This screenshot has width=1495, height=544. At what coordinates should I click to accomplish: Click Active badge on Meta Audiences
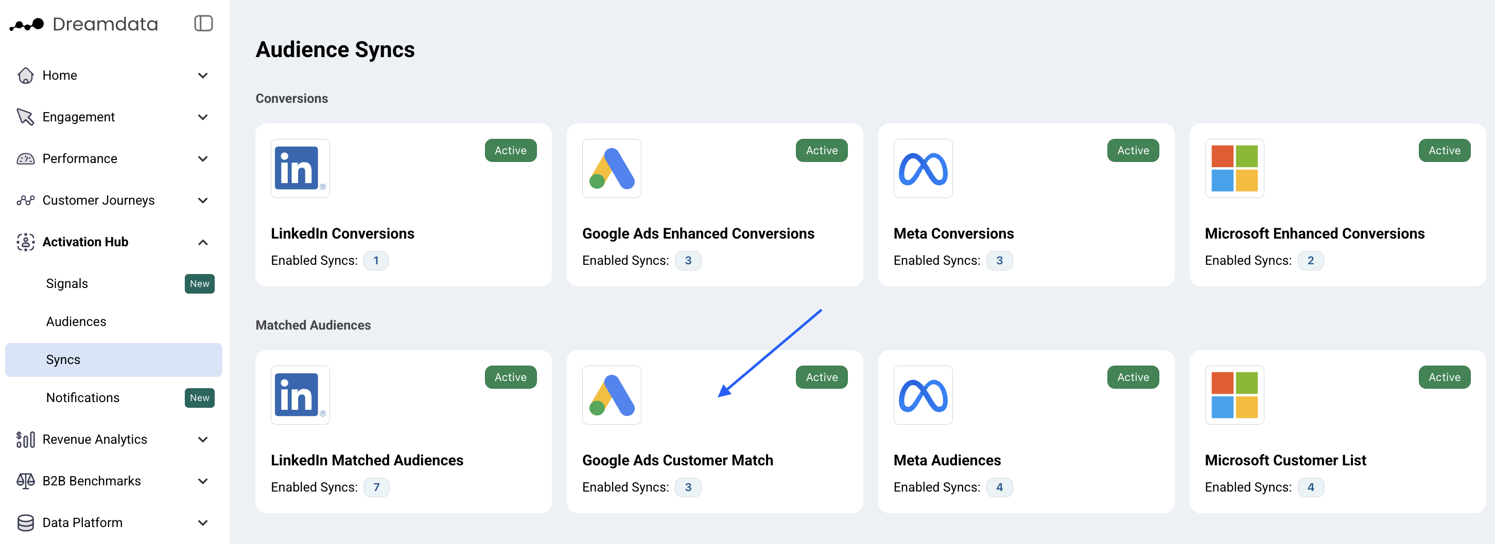point(1134,377)
